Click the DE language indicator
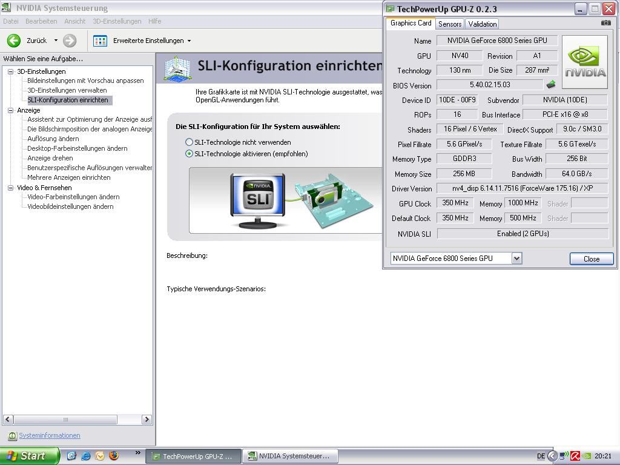Image resolution: width=620 pixels, height=465 pixels. [541, 456]
